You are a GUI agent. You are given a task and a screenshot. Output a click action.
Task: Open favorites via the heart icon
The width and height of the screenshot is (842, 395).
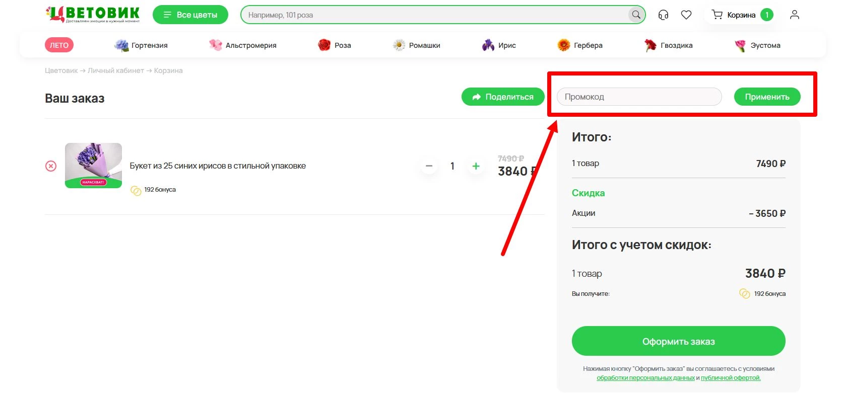686,15
